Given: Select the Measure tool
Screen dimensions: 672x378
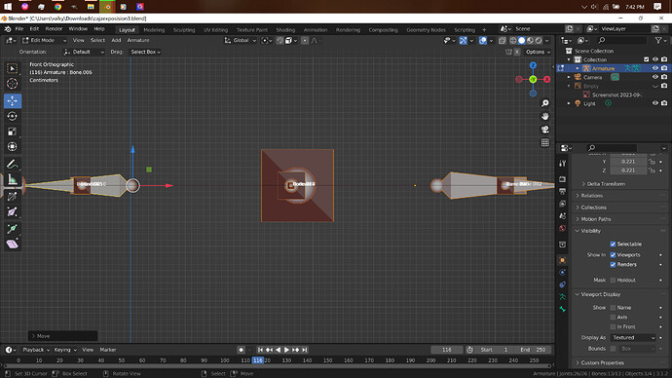Looking at the screenshot, I should coord(12,179).
